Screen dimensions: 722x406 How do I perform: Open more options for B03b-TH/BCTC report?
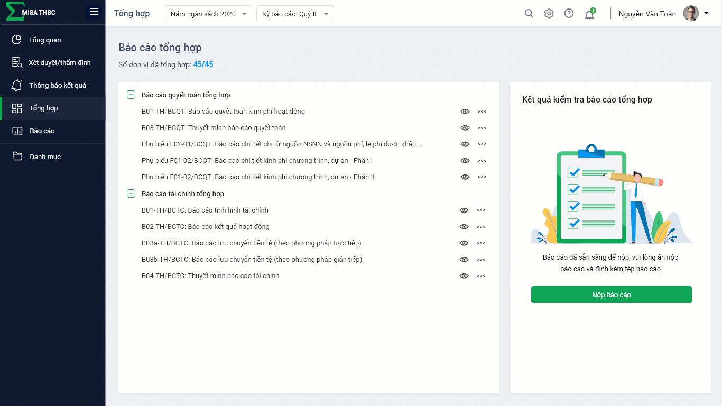click(480, 260)
